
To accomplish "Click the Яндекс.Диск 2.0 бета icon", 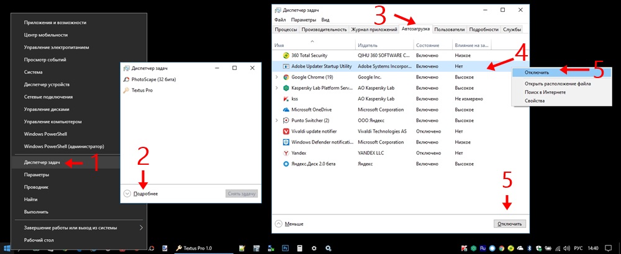I will point(286,164).
